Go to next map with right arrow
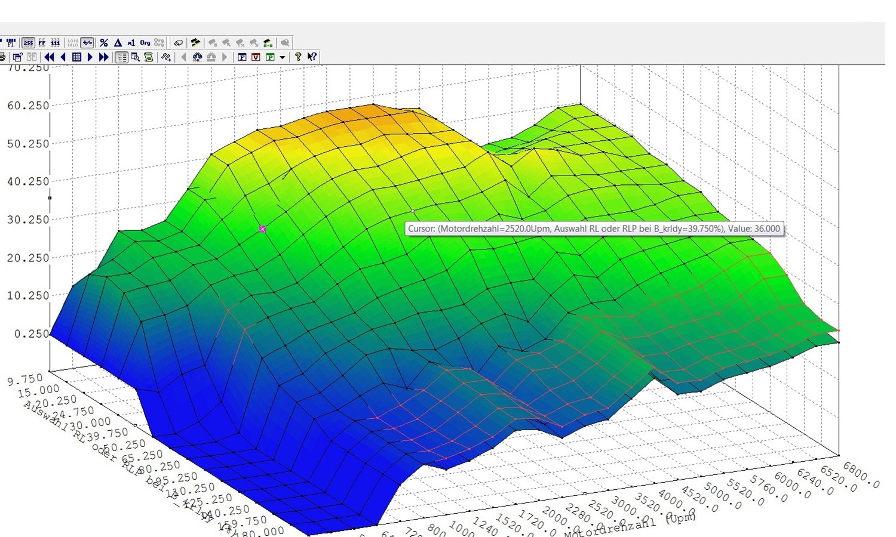896x537 pixels. 90,57
